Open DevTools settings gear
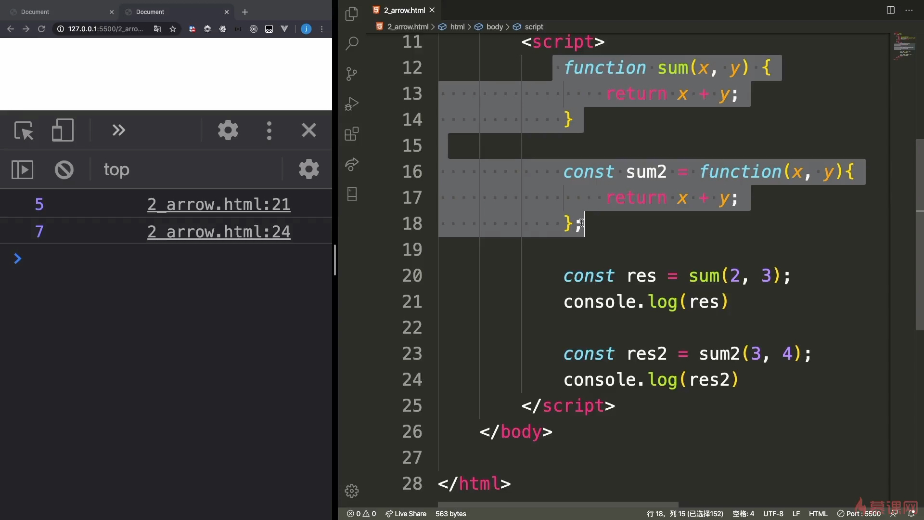This screenshot has height=520, width=924. tap(228, 130)
